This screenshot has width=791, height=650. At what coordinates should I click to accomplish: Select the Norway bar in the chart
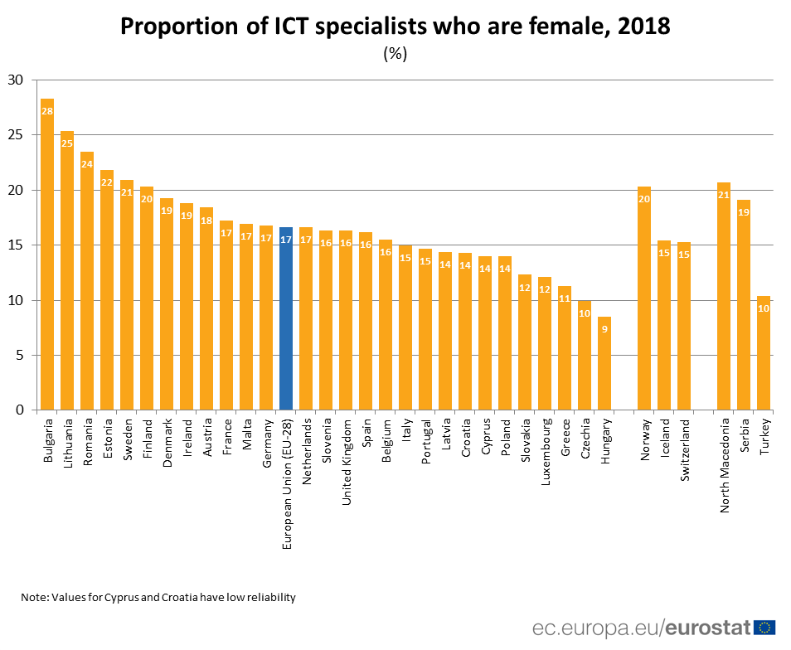(644, 298)
